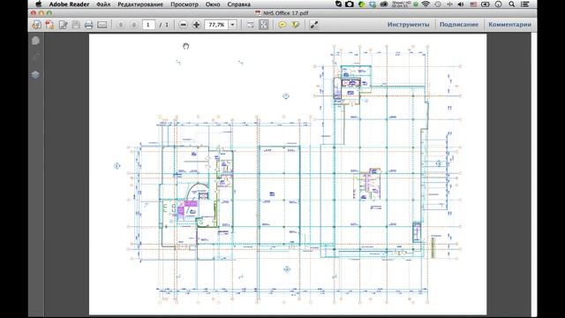Open the Файл menu
The width and height of the screenshot is (565, 318).
click(103, 4)
